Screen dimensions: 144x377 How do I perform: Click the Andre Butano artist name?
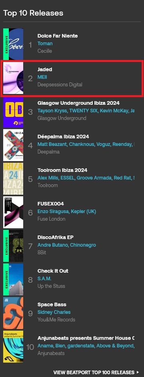pyautogui.click(x=51, y=245)
